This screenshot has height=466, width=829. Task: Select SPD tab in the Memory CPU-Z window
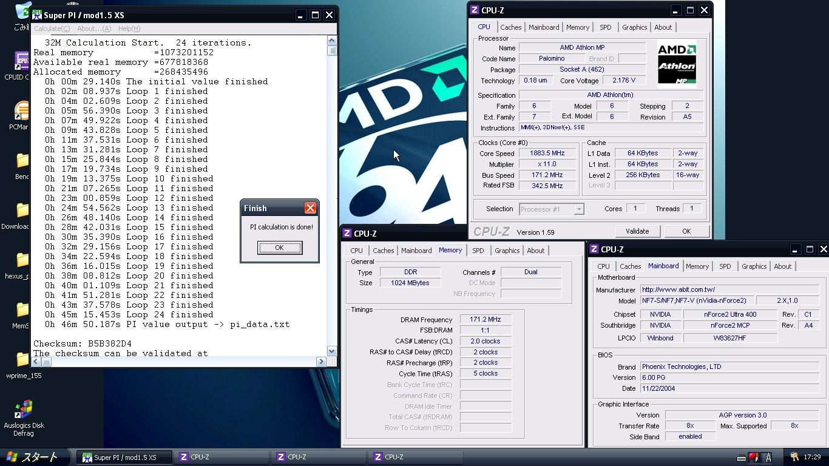(478, 251)
